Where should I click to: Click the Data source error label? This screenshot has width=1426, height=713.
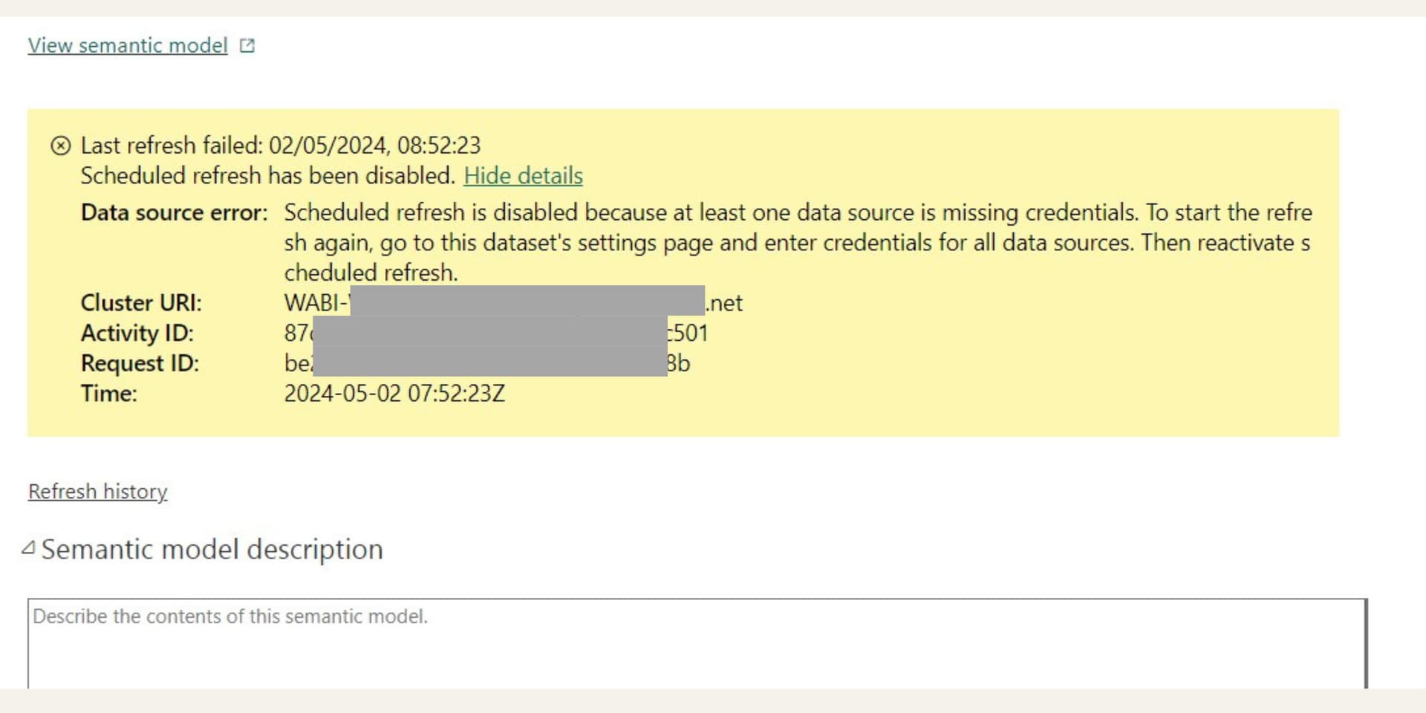(x=174, y=213)
